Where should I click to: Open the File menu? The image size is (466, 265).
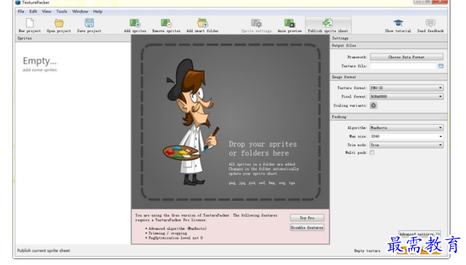click(x=21, y=11)
